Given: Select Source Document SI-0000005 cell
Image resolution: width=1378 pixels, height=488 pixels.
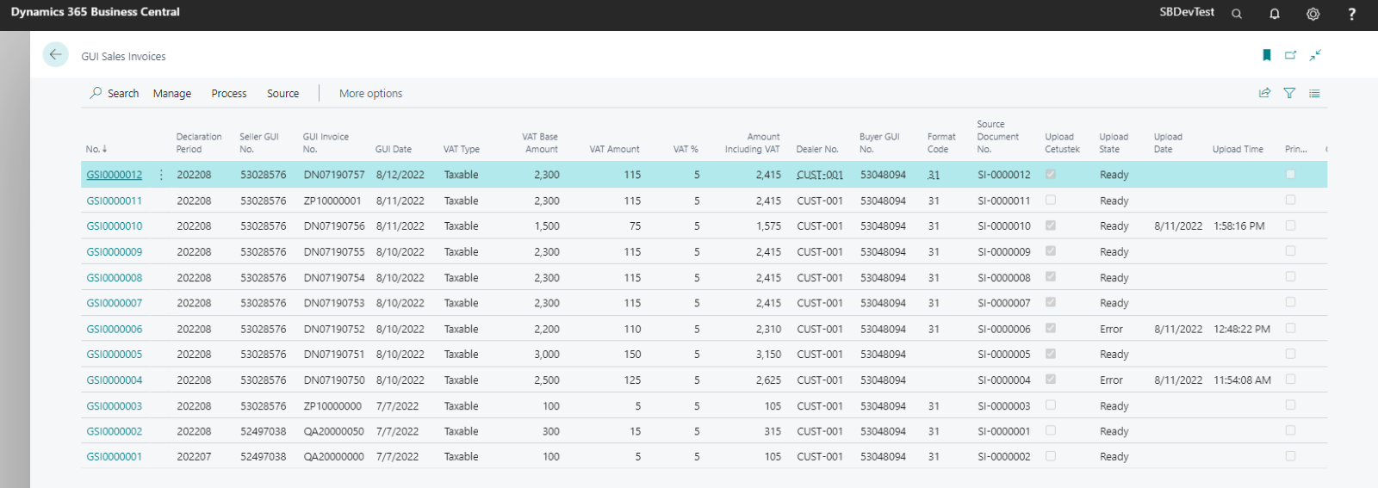Looking at the screenshot, I should (1004, 355).
